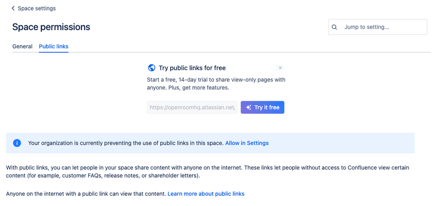Viewport: 434px width, 206px height.
Task: Click the Space permissions heading
Action: [51, 27]
